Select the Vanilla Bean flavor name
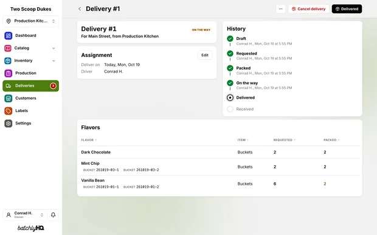Image resolution: width=377 pixels, height=235 pixels. [x=93, y=180]
